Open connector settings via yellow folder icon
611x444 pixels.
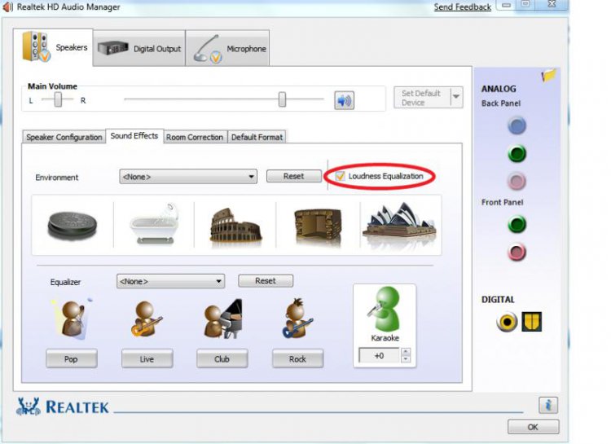[548, 75]
